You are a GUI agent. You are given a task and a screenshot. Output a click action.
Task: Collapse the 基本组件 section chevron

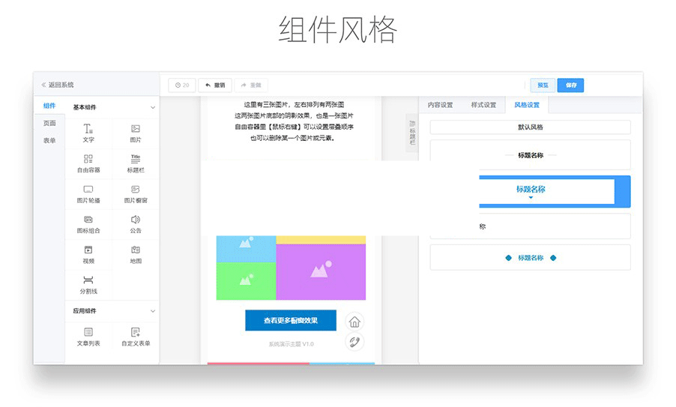153,108
